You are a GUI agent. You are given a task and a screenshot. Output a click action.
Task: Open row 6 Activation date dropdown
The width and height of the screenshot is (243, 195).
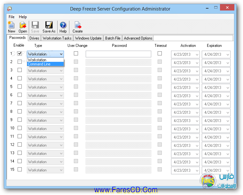[x=197, y=96]
